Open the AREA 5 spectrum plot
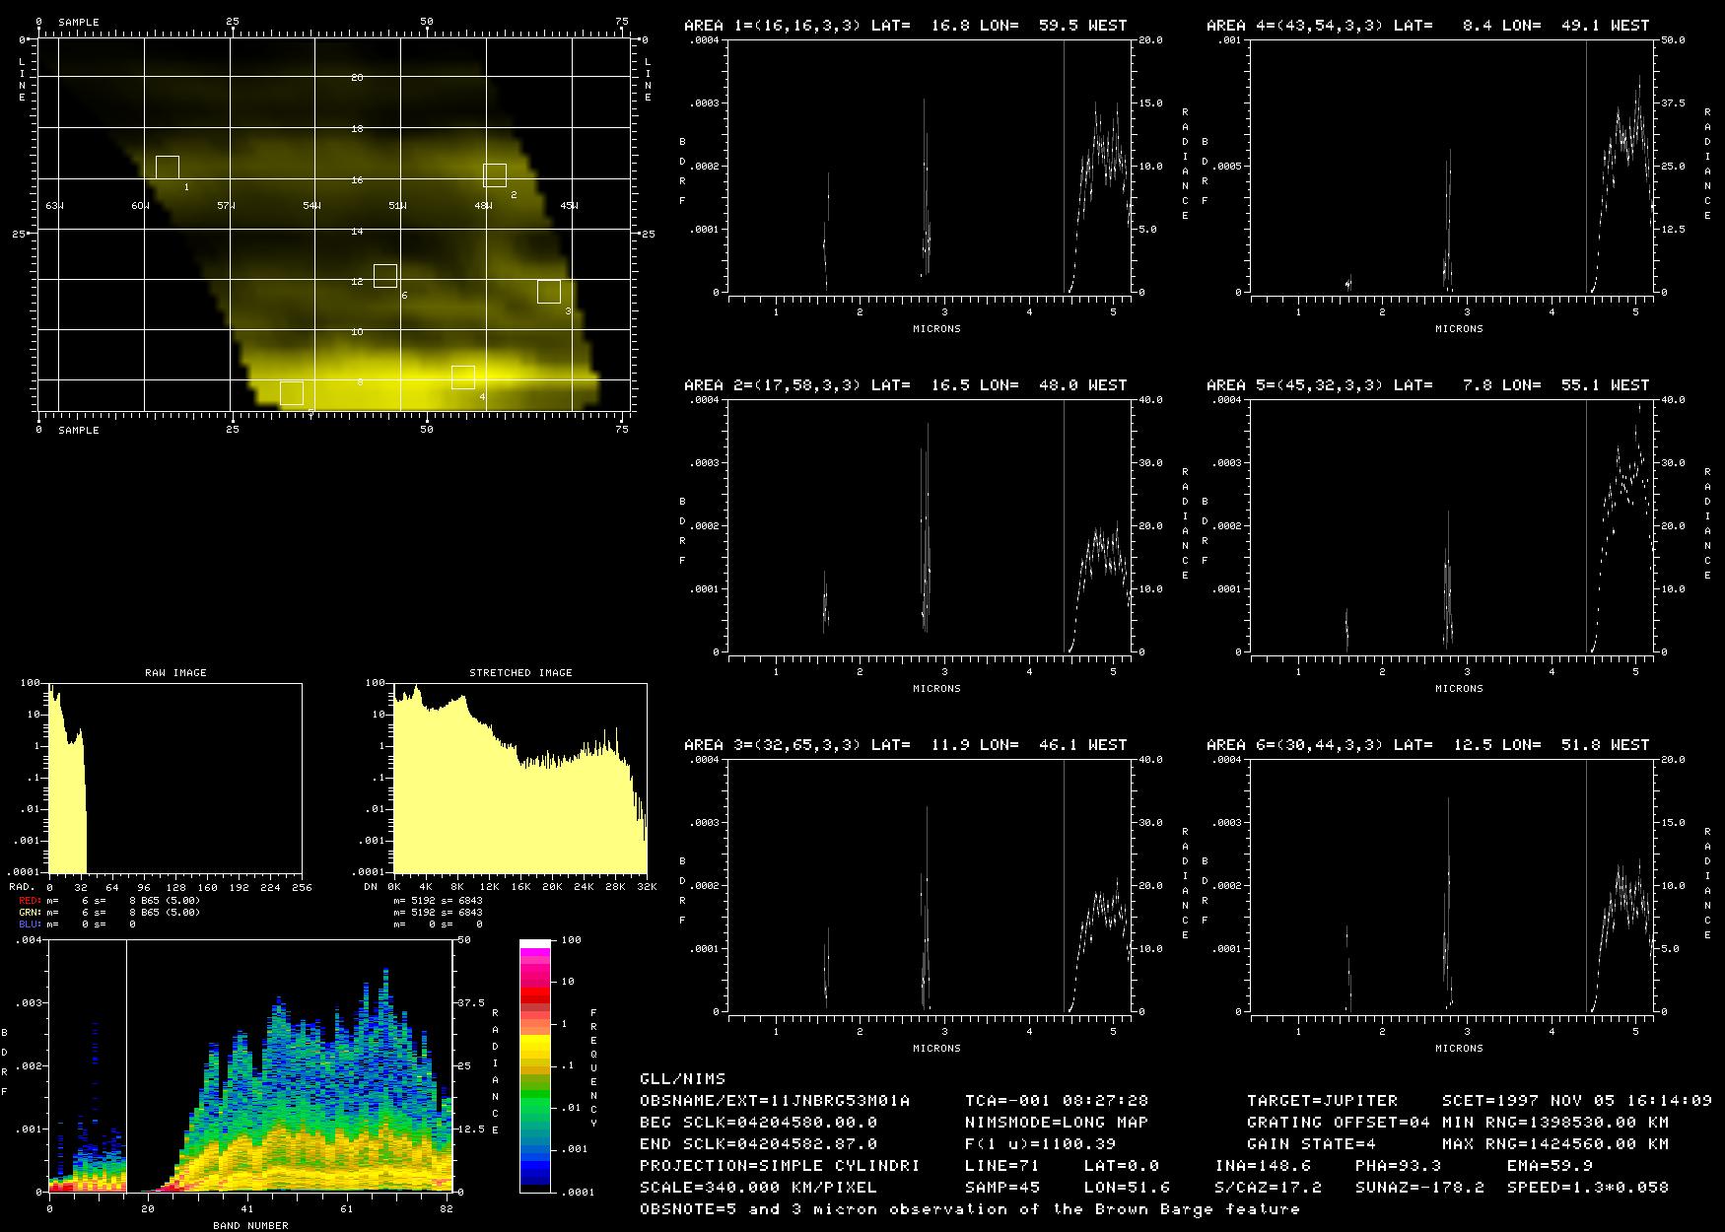The height and width of the screenshot is (1232, 1725). pos(1452,526)
